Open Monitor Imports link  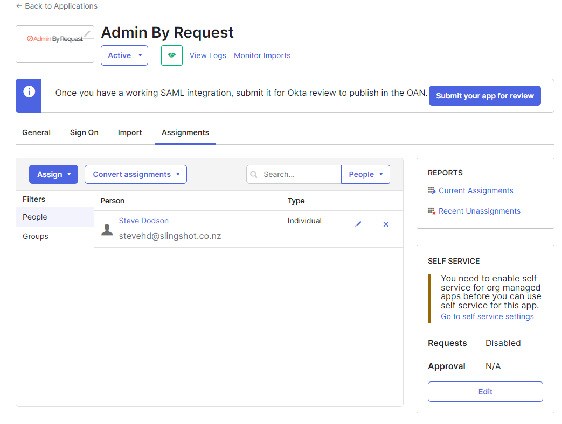(x=262, y=55)
